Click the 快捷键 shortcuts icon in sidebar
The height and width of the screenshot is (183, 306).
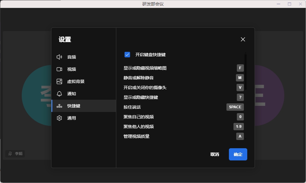(x=59, y=106)
